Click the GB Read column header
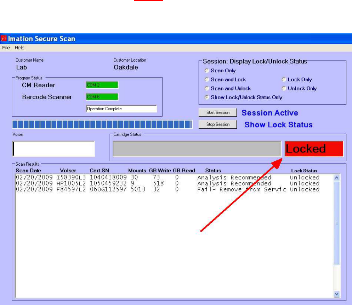Image resolution: width=352 pixels, height=305 pixels. (x=184, y=171)
